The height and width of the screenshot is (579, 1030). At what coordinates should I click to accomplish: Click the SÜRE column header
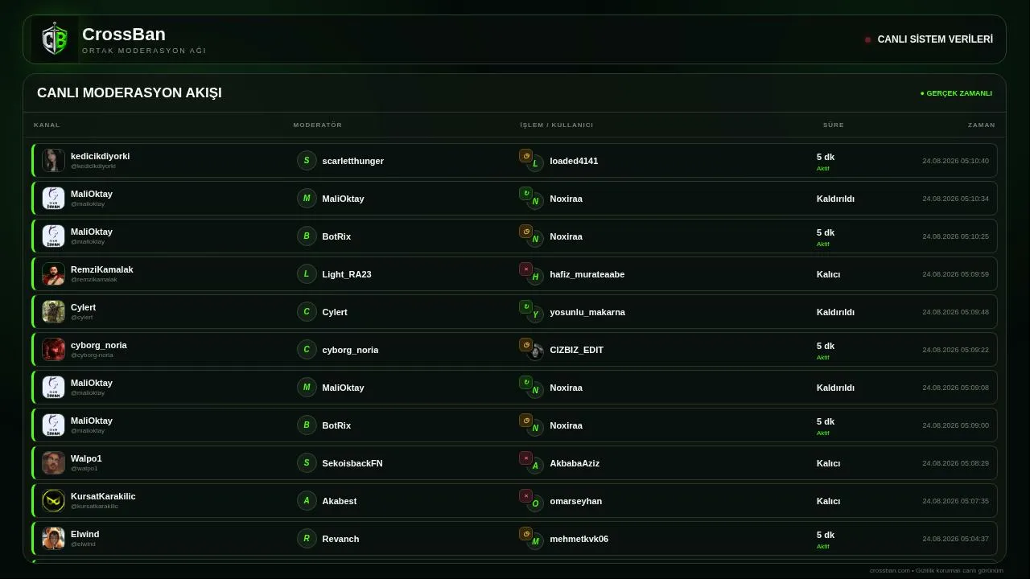[x=833, y=125]
